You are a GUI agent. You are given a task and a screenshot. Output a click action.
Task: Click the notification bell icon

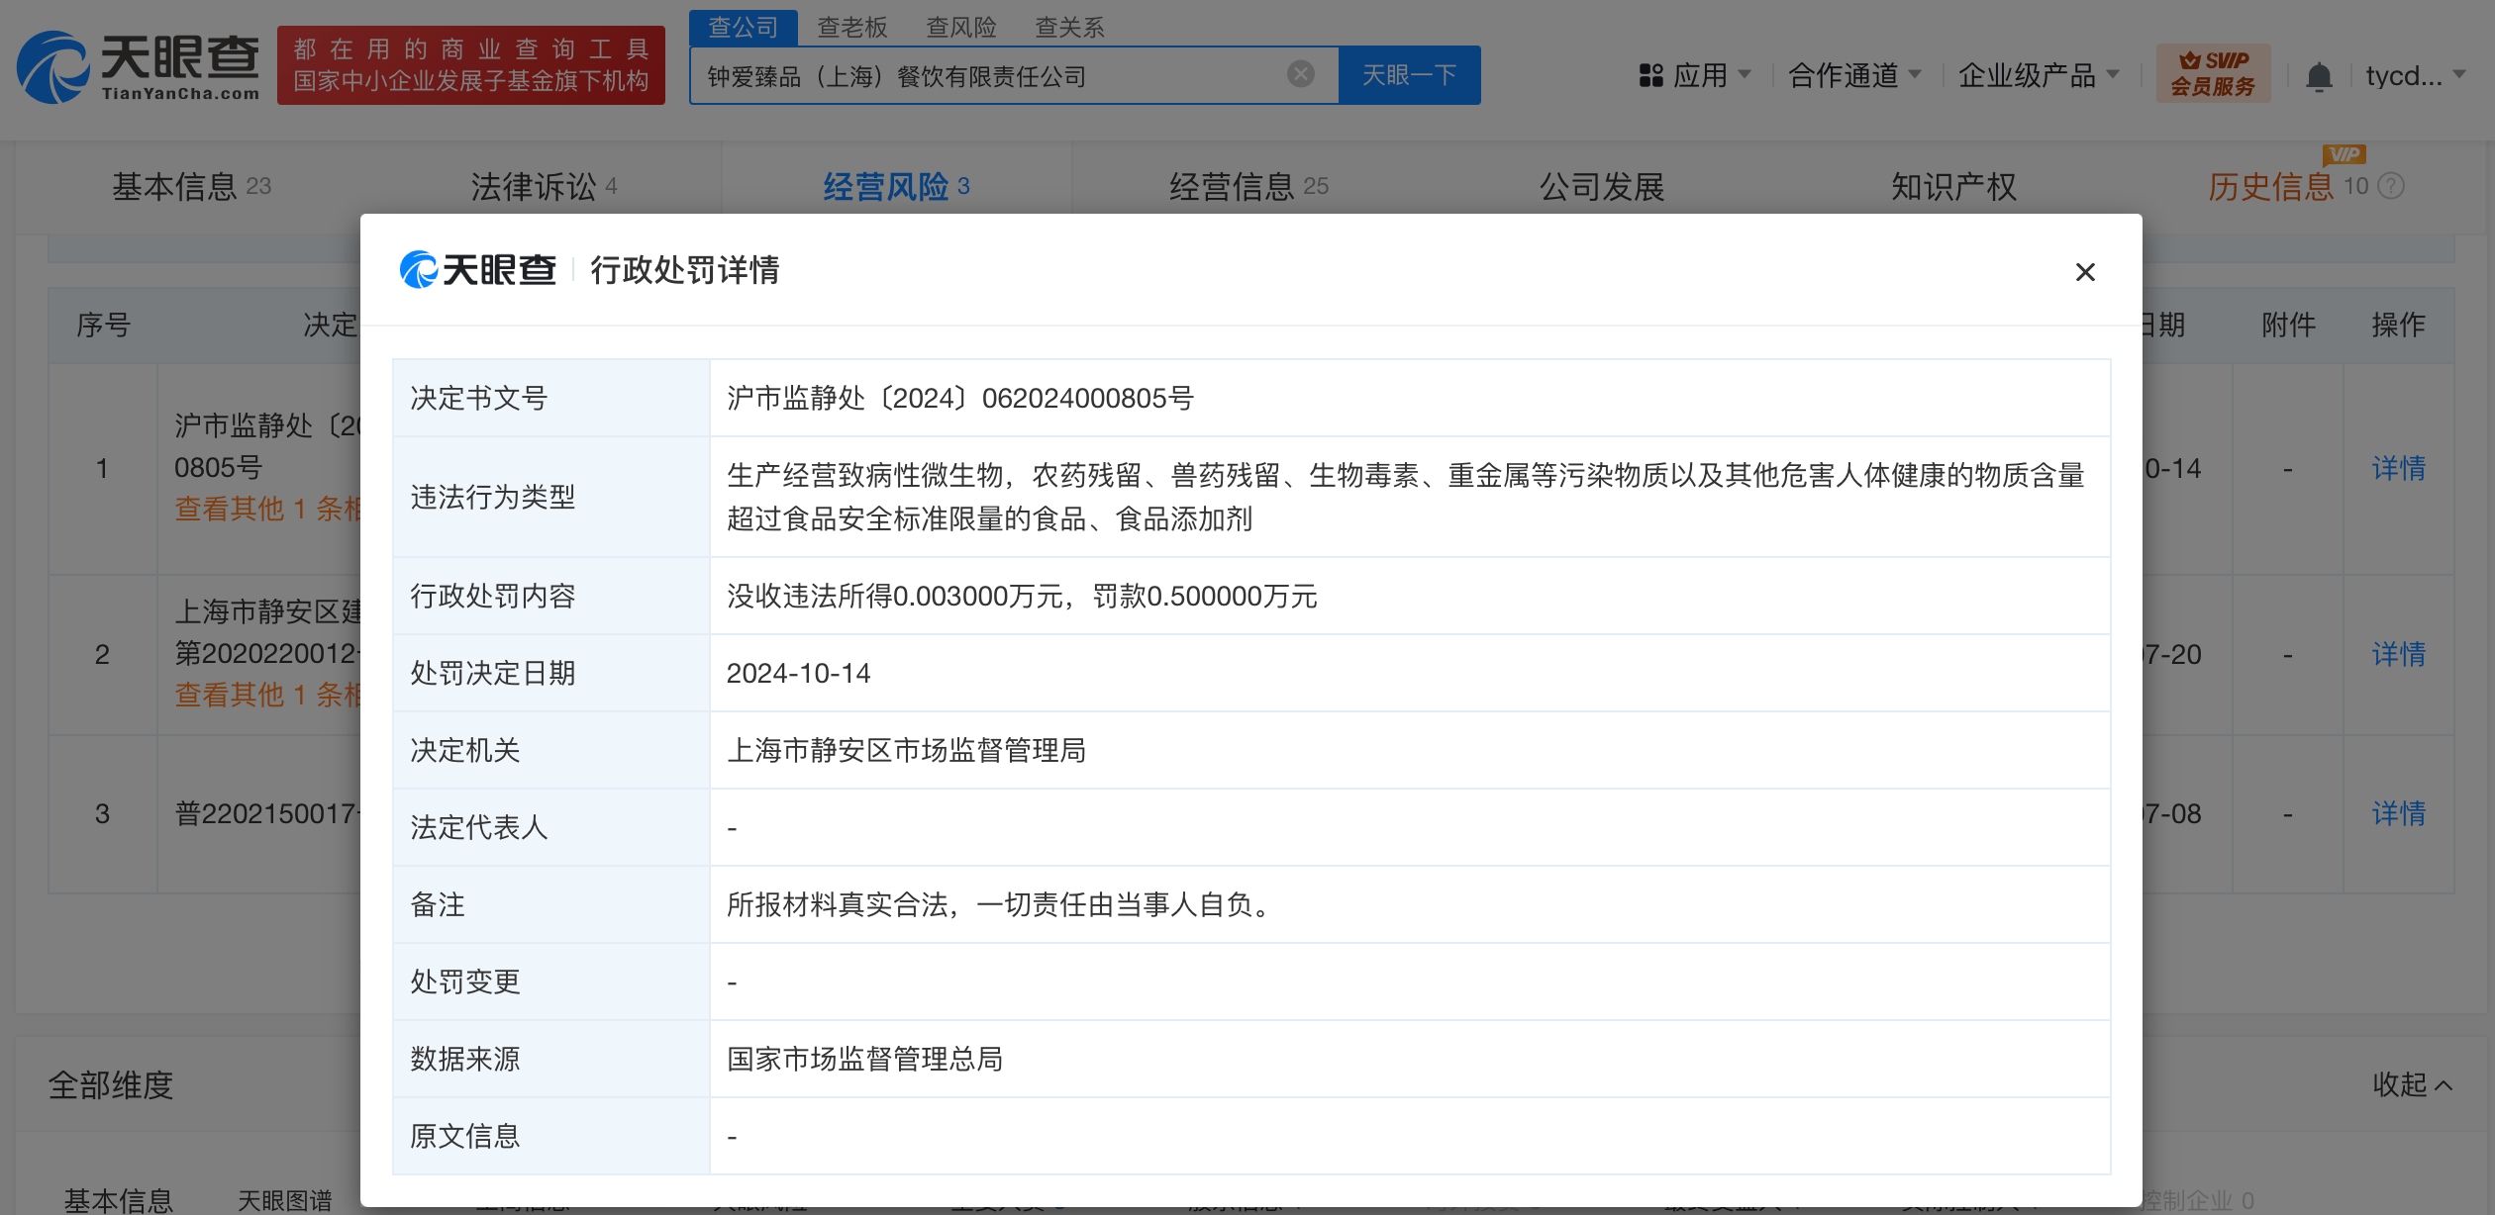pyautogui.click(x=2318, y=76)
